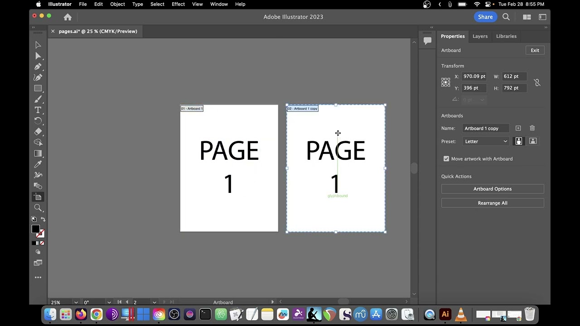Open Edit Toolbar three dots
Viewport: 580px width, 326px height.
click(38, 278)
